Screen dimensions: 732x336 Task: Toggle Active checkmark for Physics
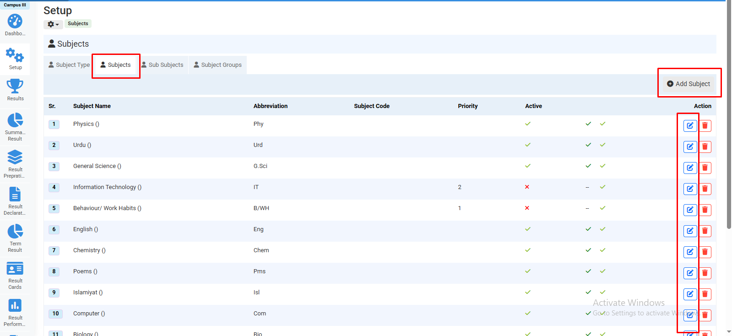tap(528, 124)
